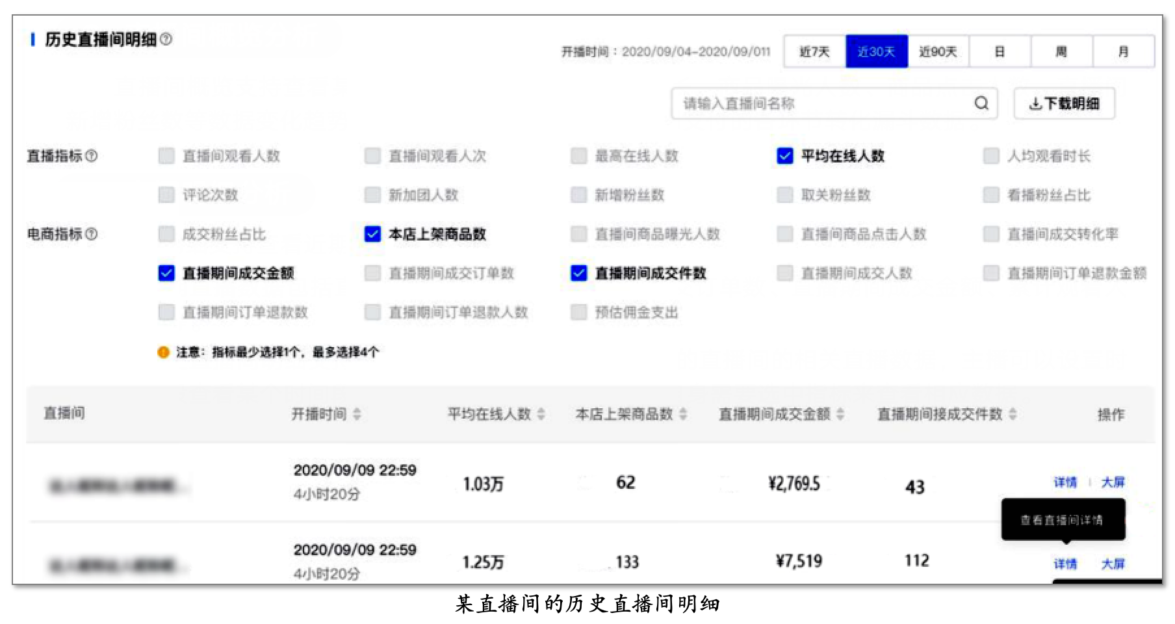Click the 直播间 column header
Screen dimensions: 1175x624
pos(64,413)
